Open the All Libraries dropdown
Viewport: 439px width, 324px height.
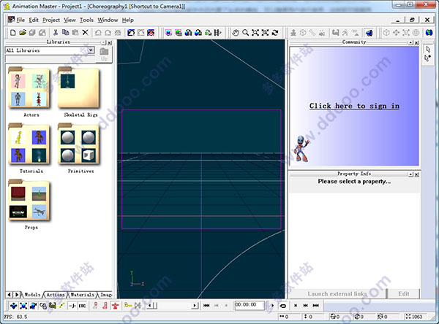click(91, 50)
